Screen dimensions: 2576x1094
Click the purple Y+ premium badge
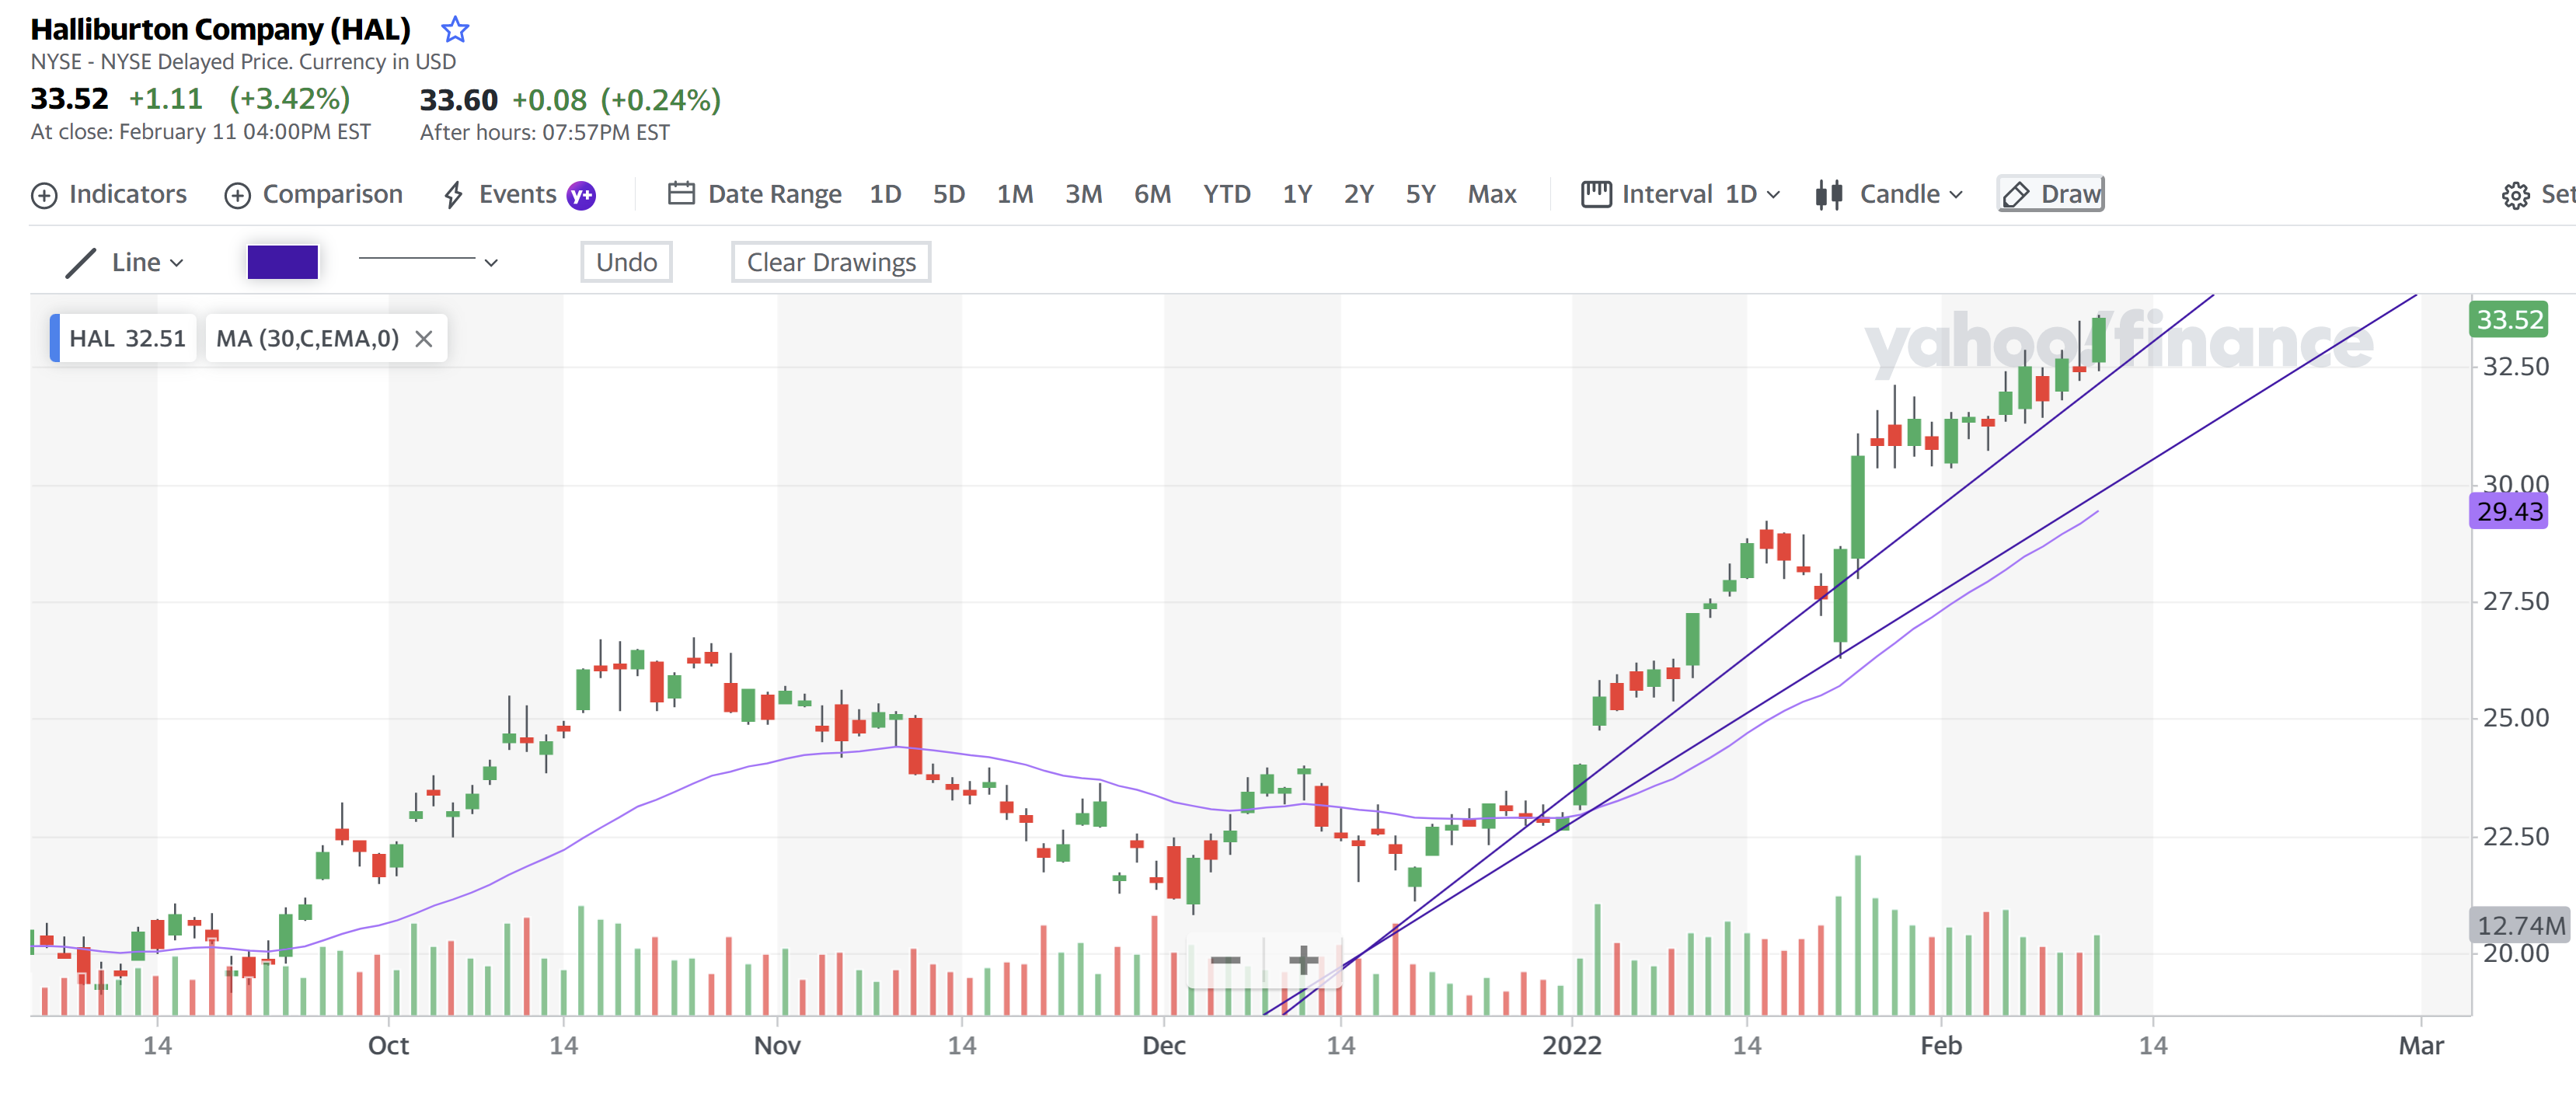(x=581, y=195)
